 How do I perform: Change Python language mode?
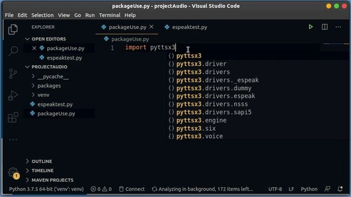pyautogui.click(x=309, y=189)
